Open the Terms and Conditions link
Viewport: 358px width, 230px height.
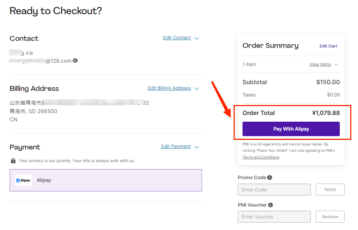[x=261, y=157]
